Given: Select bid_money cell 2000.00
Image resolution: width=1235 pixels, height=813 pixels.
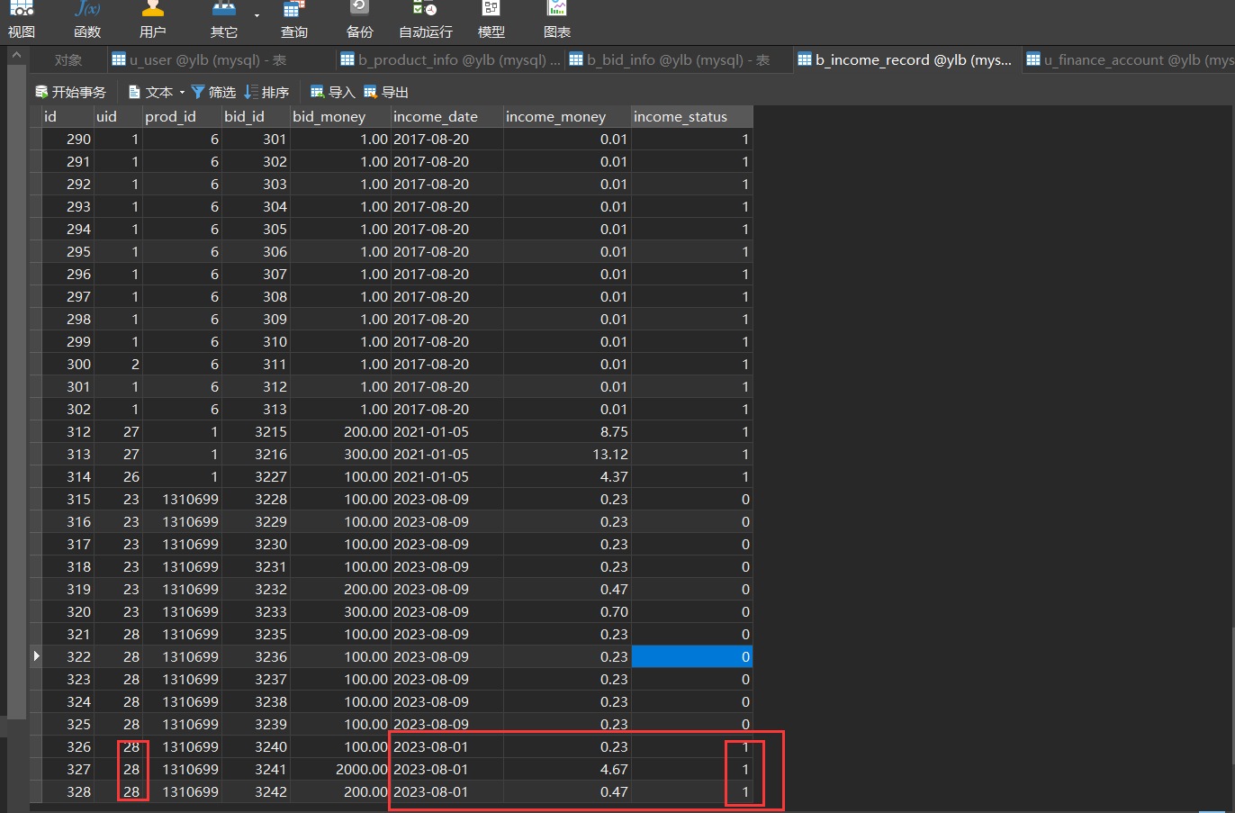Looking at the screenshot, I should [x=340, y=769].
